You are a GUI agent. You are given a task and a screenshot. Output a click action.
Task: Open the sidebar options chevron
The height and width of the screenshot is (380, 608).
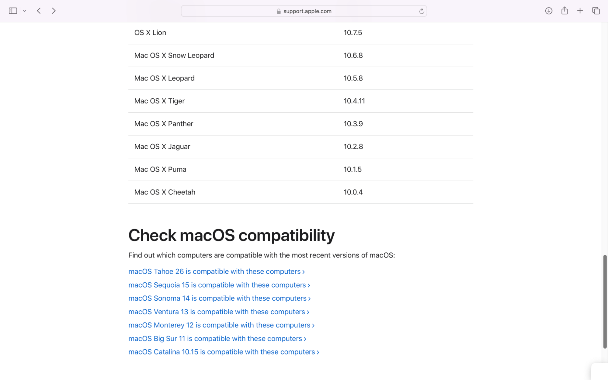click(x=25, y=11)
